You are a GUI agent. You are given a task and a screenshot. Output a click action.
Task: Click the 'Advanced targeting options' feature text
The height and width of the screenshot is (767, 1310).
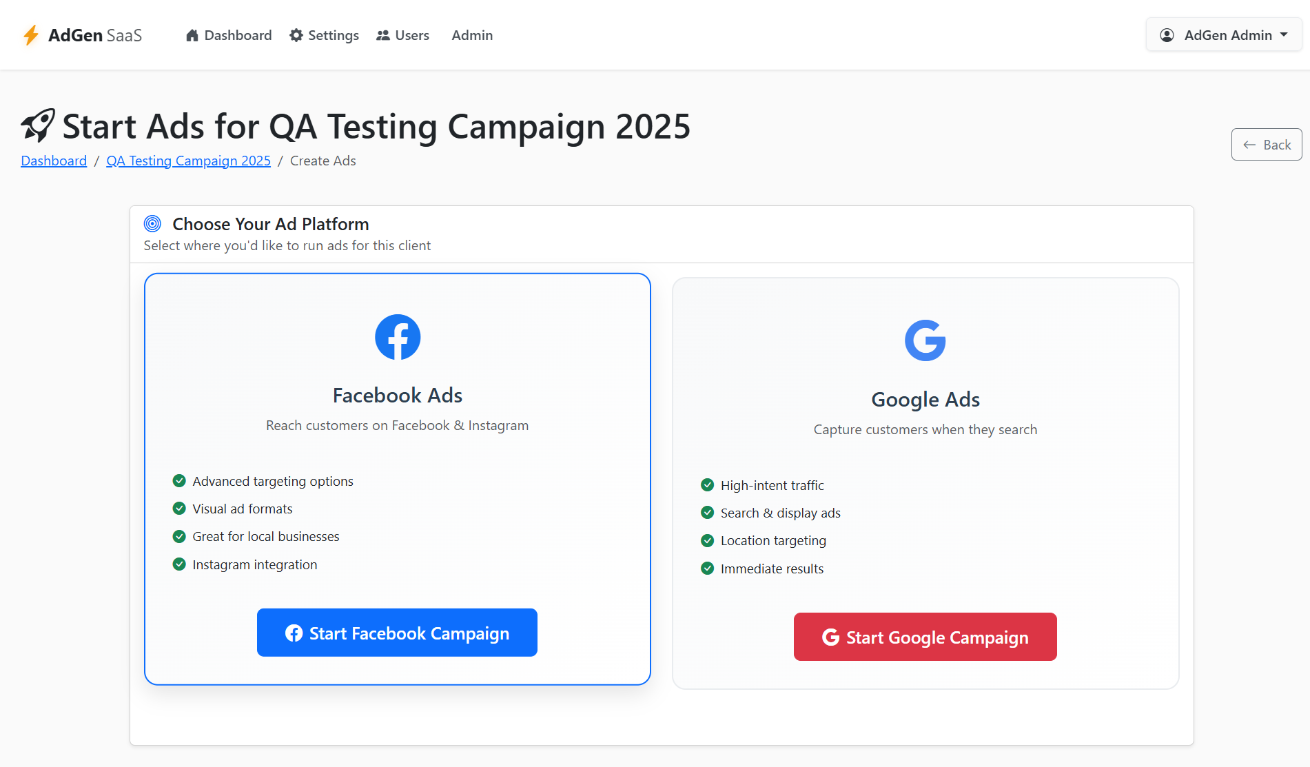pyautogui.click(x=273, y=481)
